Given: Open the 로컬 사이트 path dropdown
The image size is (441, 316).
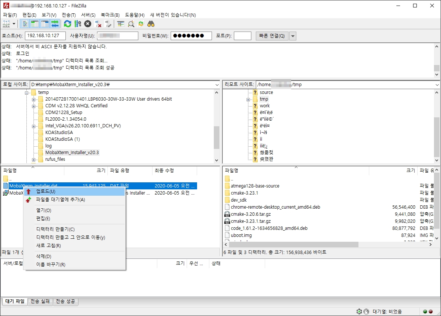Looking at the screenshot, I should [x=217, y=85].
